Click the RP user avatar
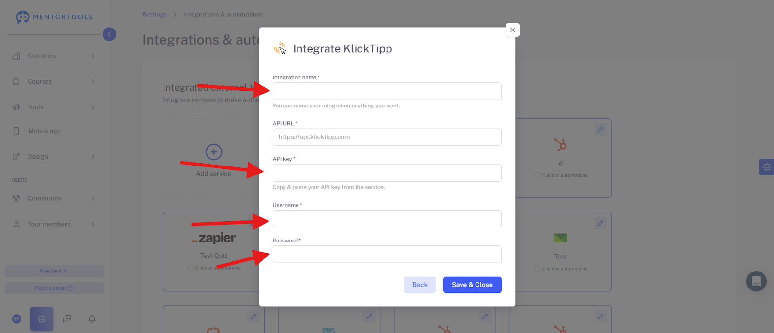Image resolution: width=774 pixels, height=333 pixels. click(x=16, y=319)
